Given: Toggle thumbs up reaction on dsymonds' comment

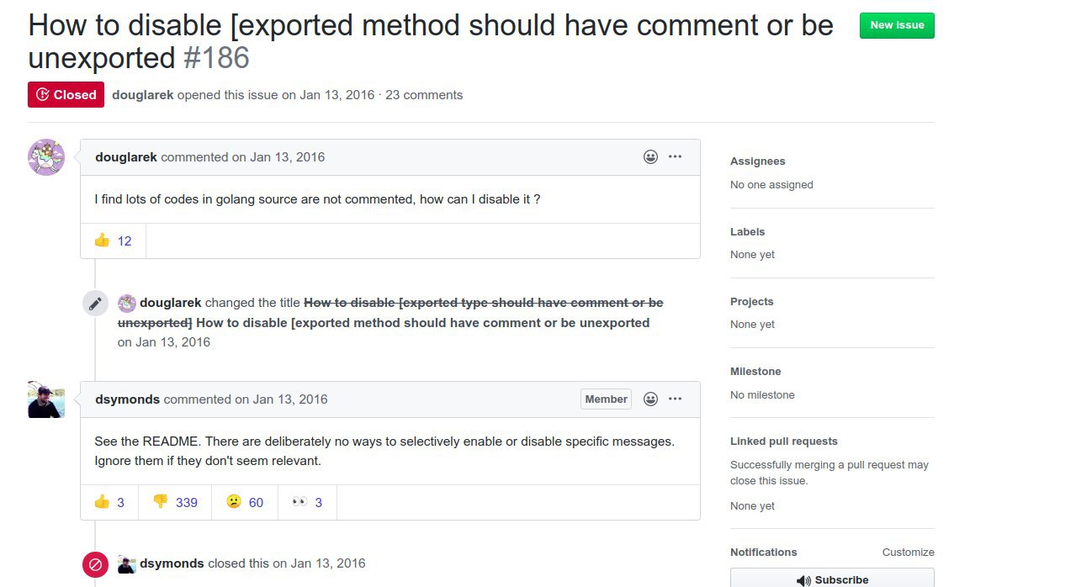Looking at the screenshot, I should 109,502.
